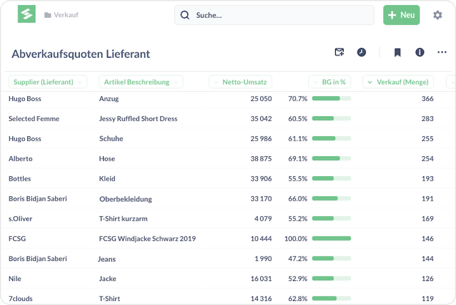This screenshot has height=305, width=456.
Task: Click the 7clouds supplier cell
Action: [21, 299]
